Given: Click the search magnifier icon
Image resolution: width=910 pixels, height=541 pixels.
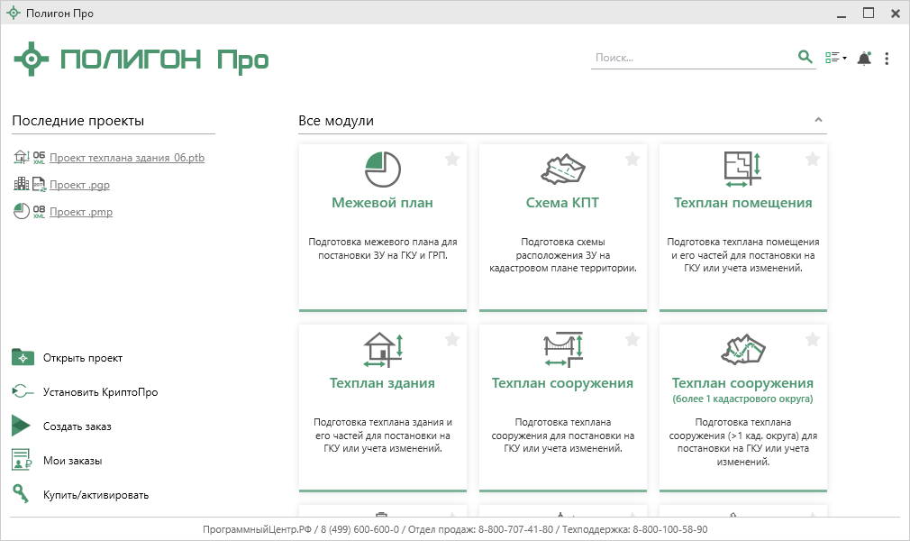Looking at the screenshot, I should [805, 58].
